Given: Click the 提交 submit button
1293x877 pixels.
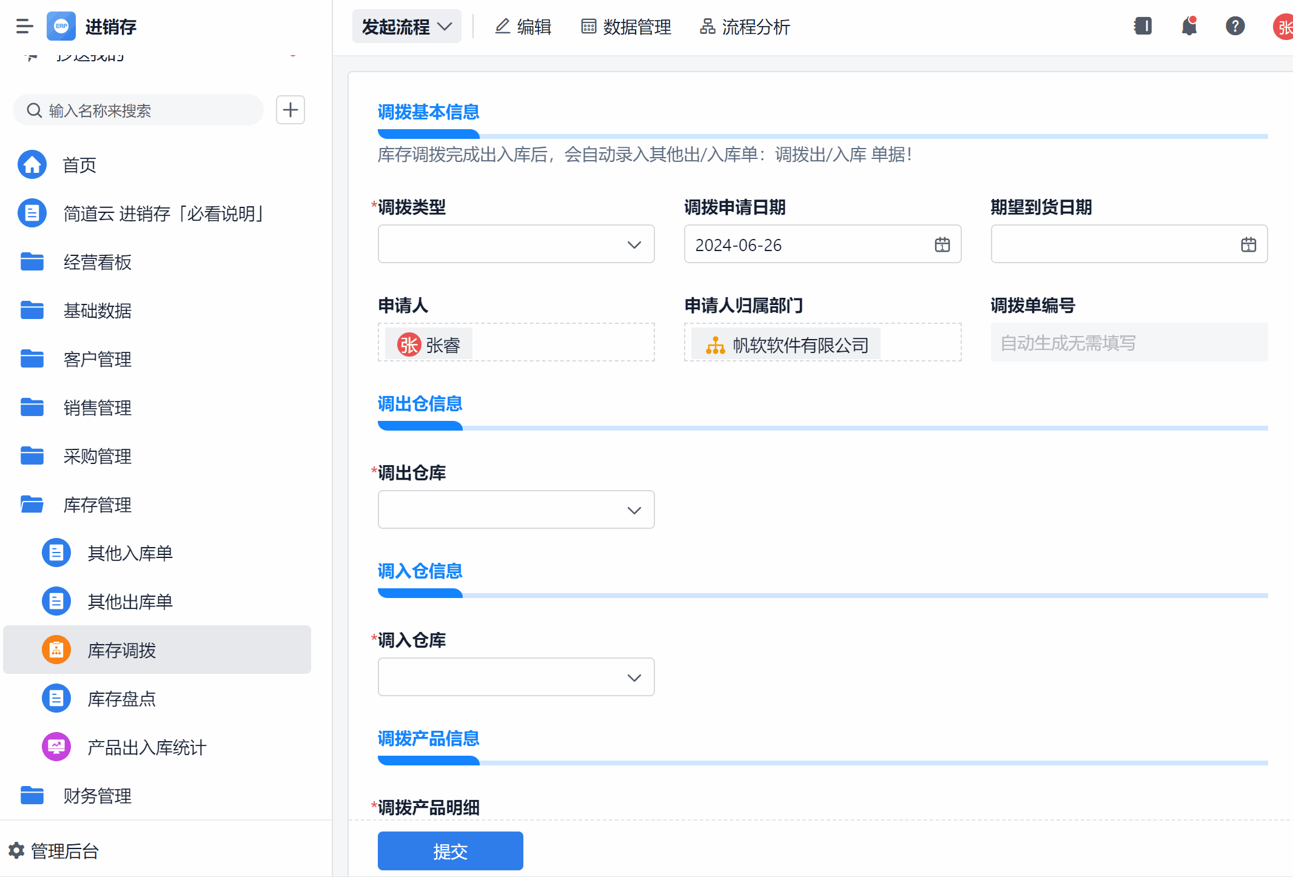Looking at the screenshot, I should (450, 851).
